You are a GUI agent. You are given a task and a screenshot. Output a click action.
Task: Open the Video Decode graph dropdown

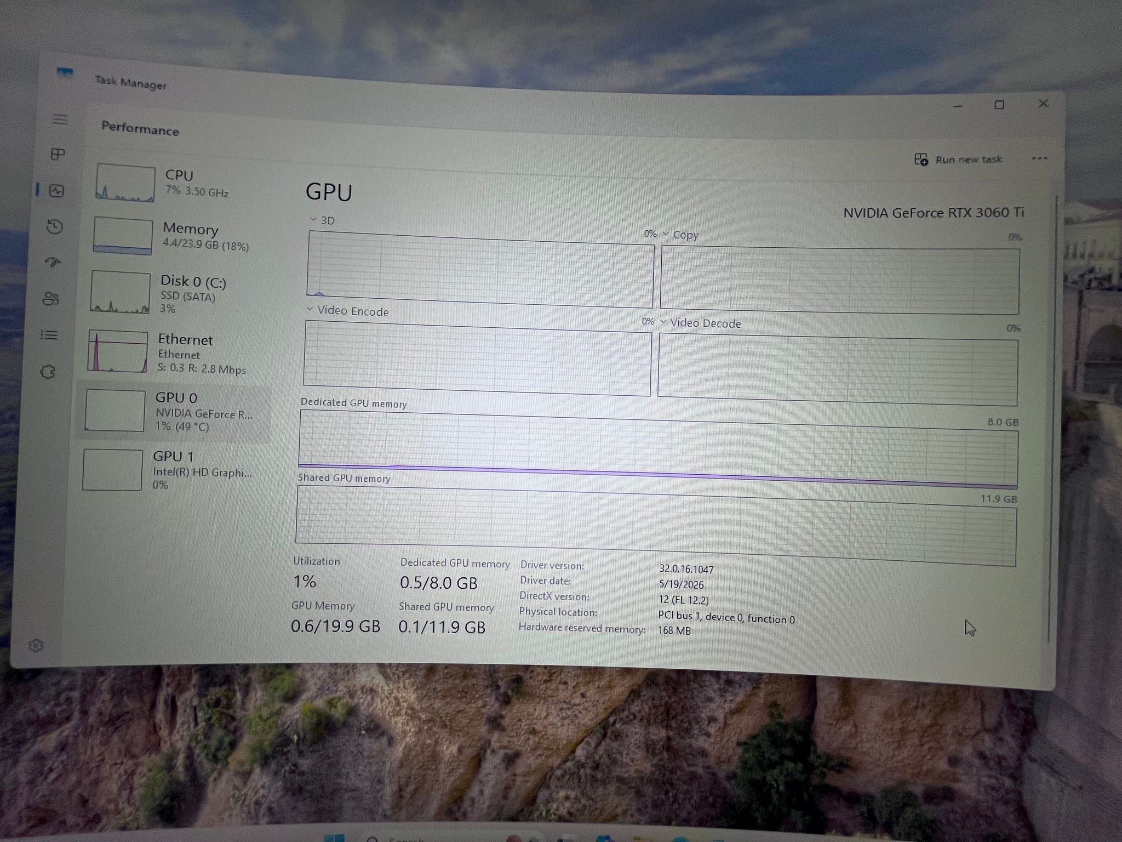click(701, 323)
